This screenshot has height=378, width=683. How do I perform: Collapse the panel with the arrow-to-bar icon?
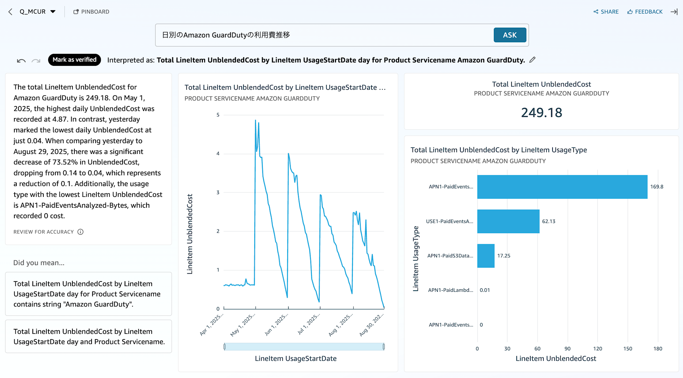tap(674, 12)
